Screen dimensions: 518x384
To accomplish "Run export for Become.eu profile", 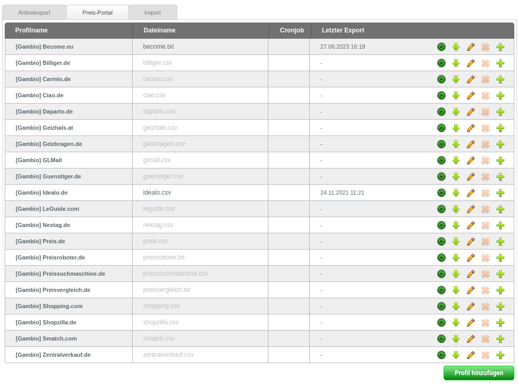I will click(441, 47).
